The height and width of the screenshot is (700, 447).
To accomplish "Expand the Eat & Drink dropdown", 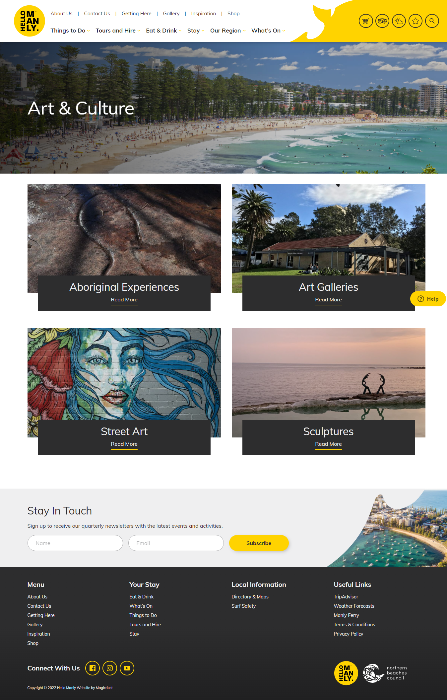I will click(164, 31).
